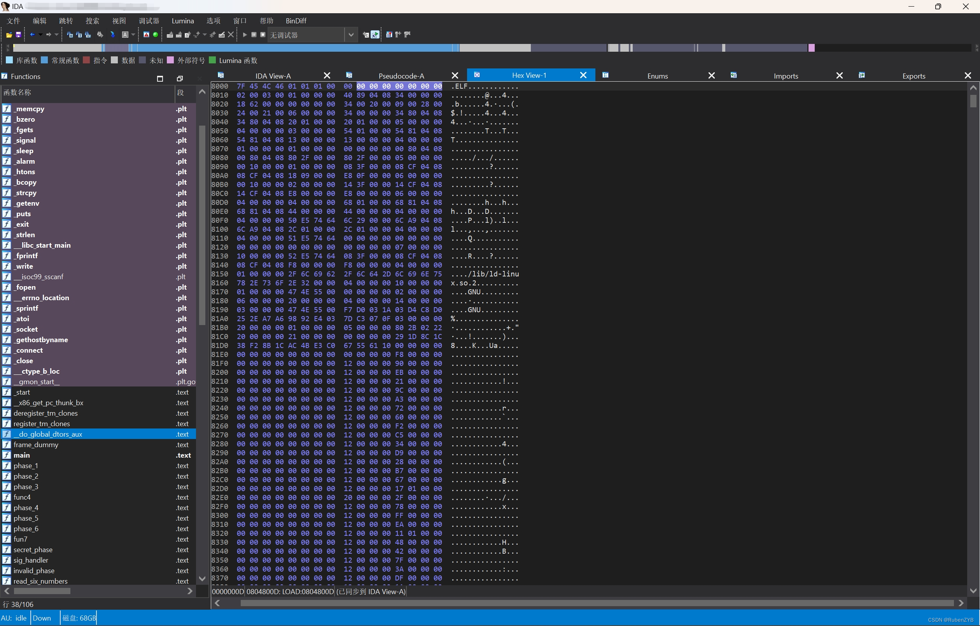Click the jump back arrow icon

point(33,35)
